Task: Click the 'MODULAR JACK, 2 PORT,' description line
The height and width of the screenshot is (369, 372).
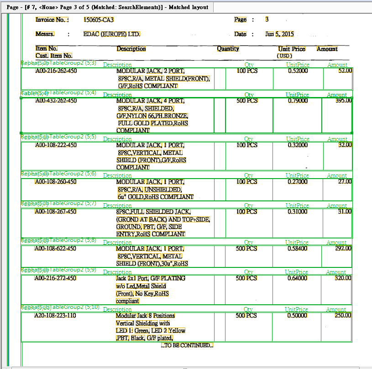Action: point(151,71)
